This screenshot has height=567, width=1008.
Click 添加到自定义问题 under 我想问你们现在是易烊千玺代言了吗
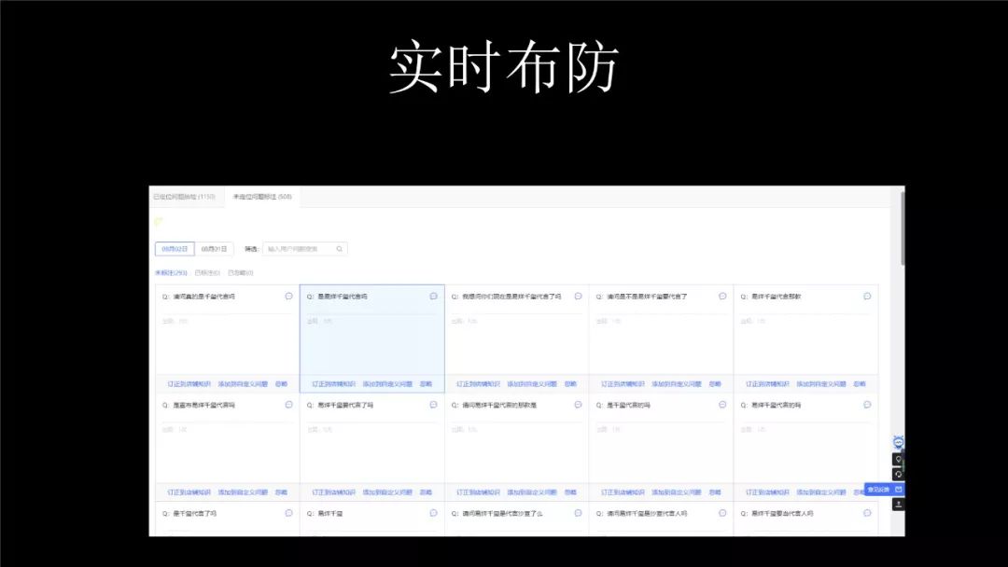point(532,384)
